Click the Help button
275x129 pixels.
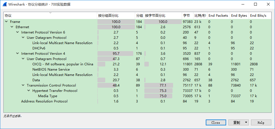coord(261,123)
